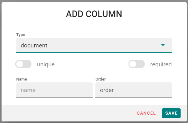The height and width of the screenshot is (123, 188).
Task: Click the dimmed backdrop outside the dialog
Action: tap(94, 1)
